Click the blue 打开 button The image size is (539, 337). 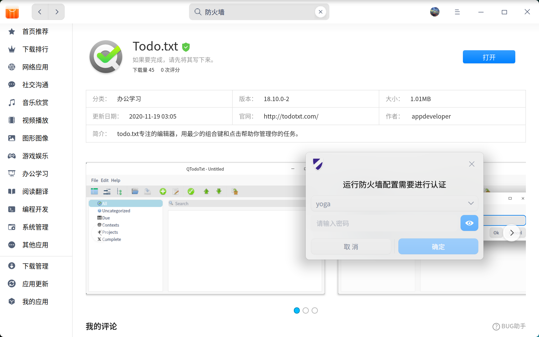click(489, 57)
